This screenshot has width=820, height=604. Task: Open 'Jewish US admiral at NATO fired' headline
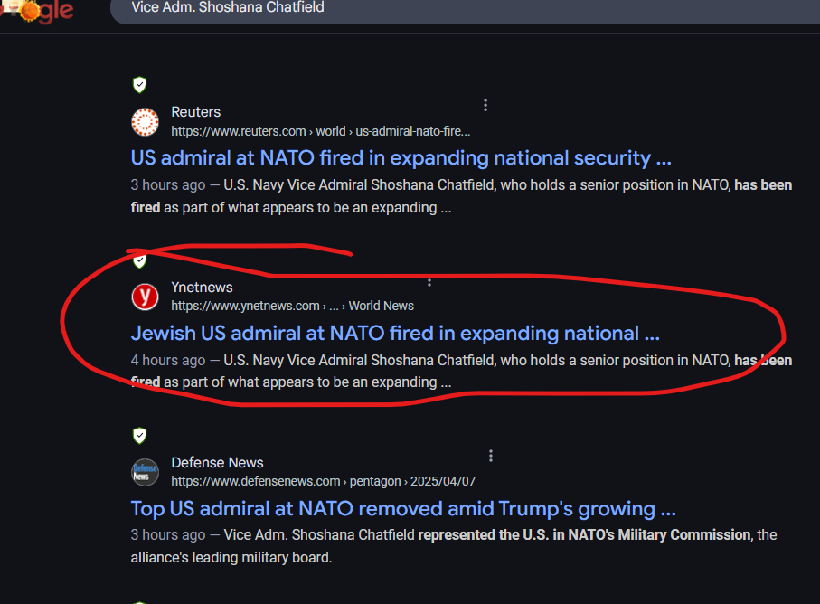(x=395, y=333)
